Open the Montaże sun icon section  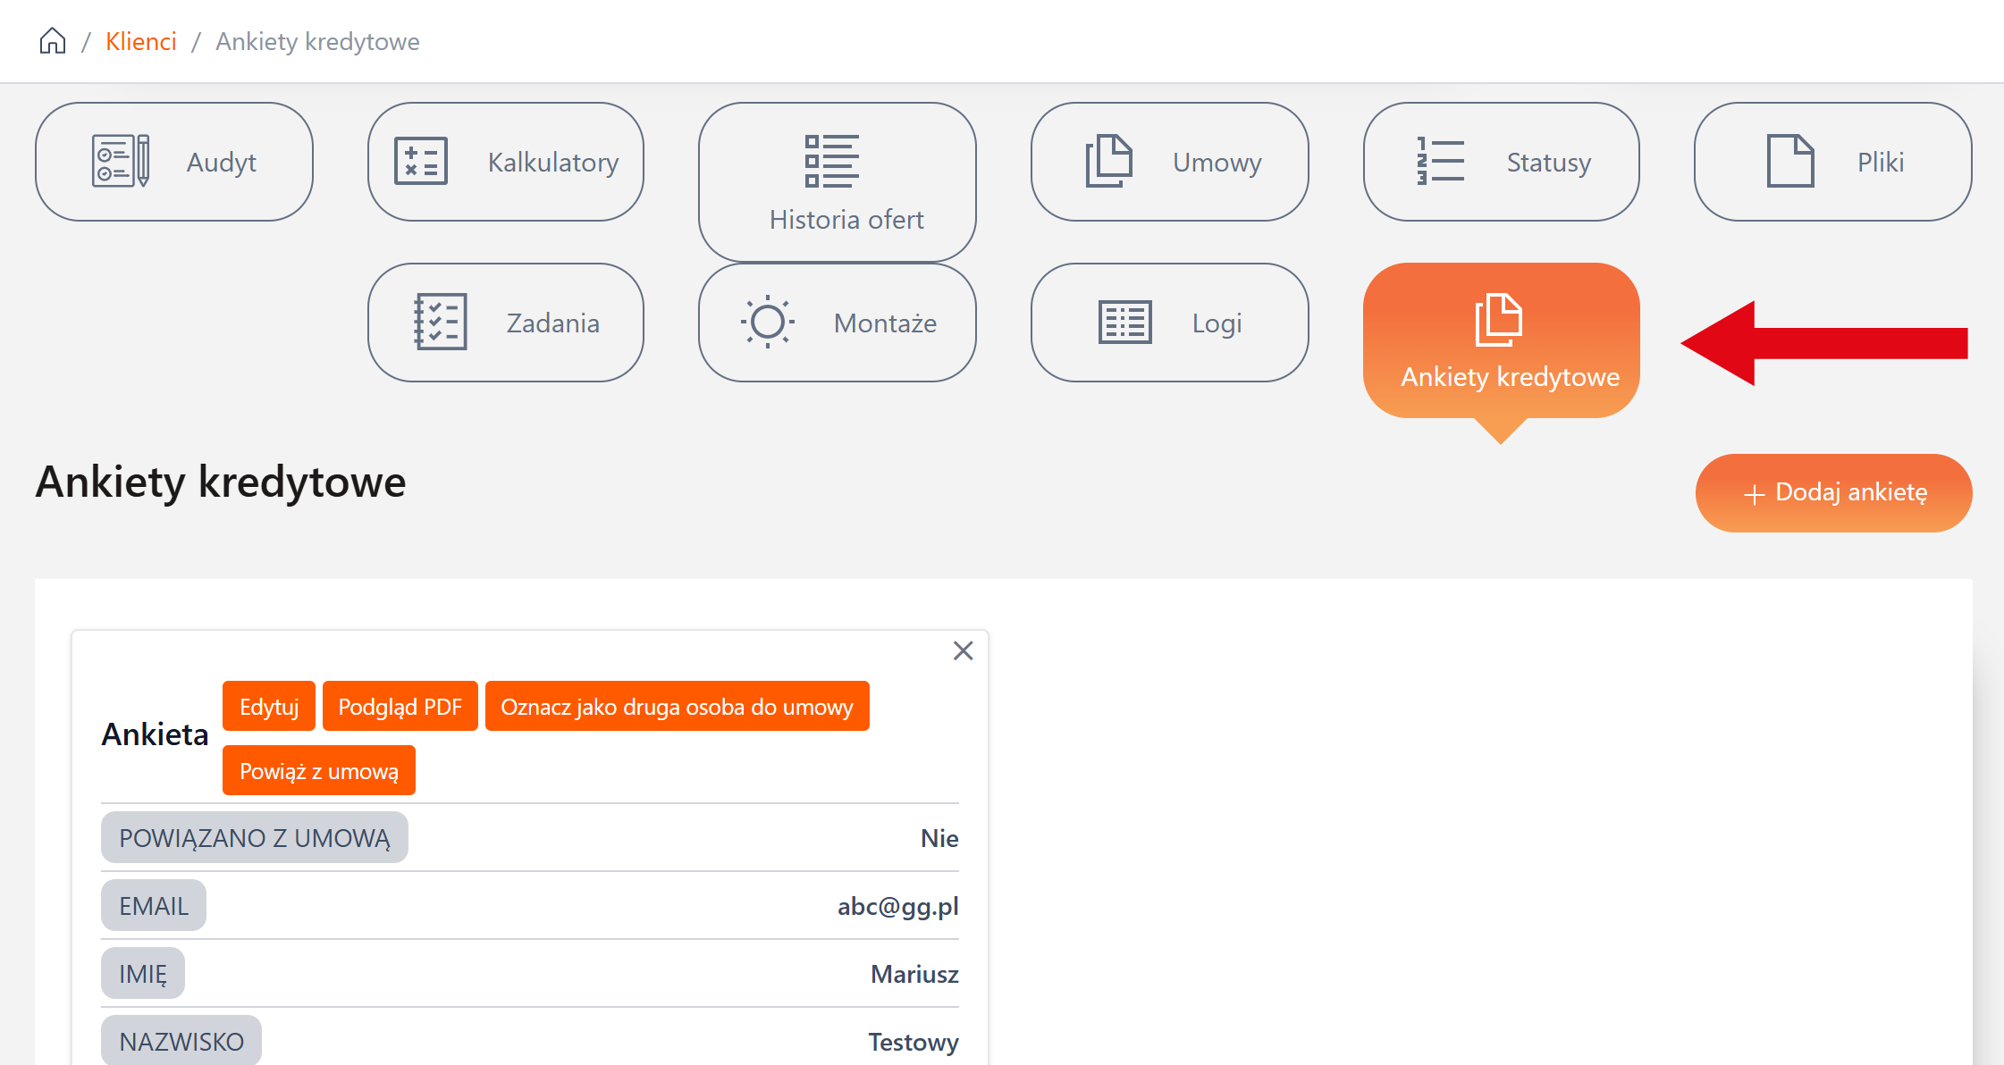838,323
